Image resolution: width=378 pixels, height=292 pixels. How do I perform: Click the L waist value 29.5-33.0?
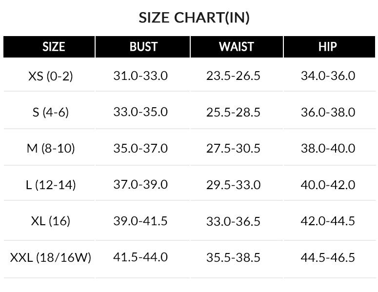click(x=233, y=185)
